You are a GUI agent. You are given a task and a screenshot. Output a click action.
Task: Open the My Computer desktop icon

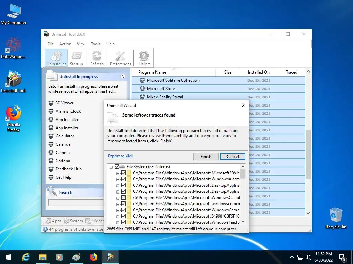[x=13, y=14]
